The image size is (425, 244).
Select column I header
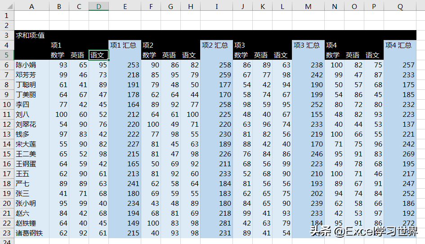pos(217,6)
